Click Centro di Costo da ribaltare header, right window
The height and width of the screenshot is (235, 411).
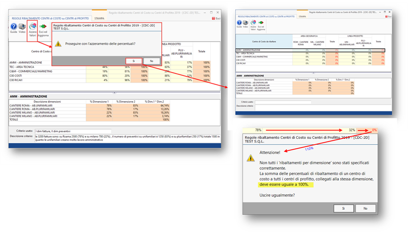click(264, 41)
